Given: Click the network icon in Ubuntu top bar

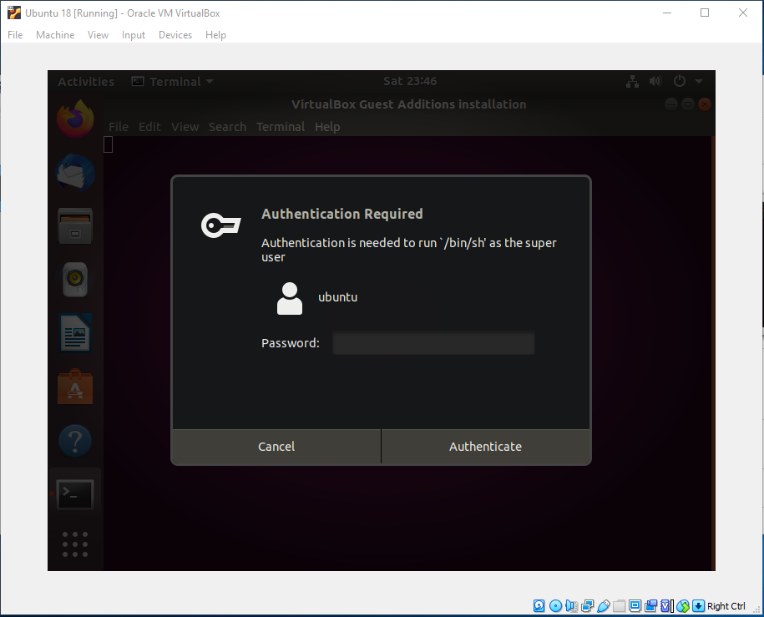Looking at the screenshot, I should click(632, 81).
